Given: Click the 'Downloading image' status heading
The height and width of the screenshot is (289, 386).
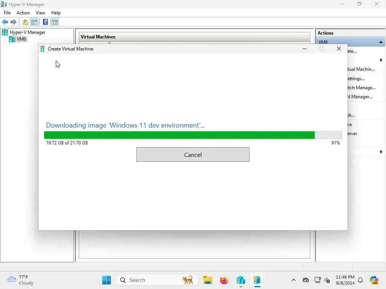Looking at the screenshot, I should coord(125,125).
